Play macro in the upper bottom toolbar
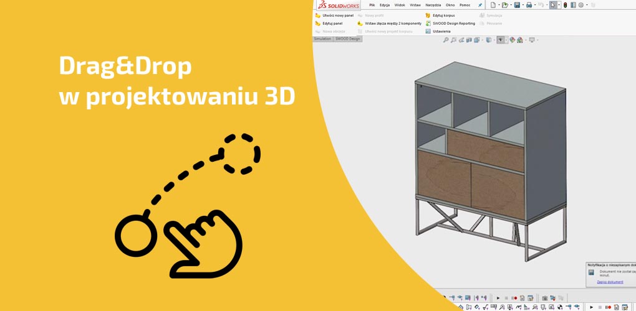The image size is (636, 311). pyautogui.click(x=498, y=298)
